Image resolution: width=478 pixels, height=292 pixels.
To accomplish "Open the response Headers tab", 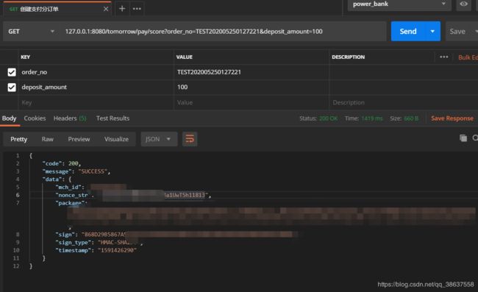I will (70, 118).
